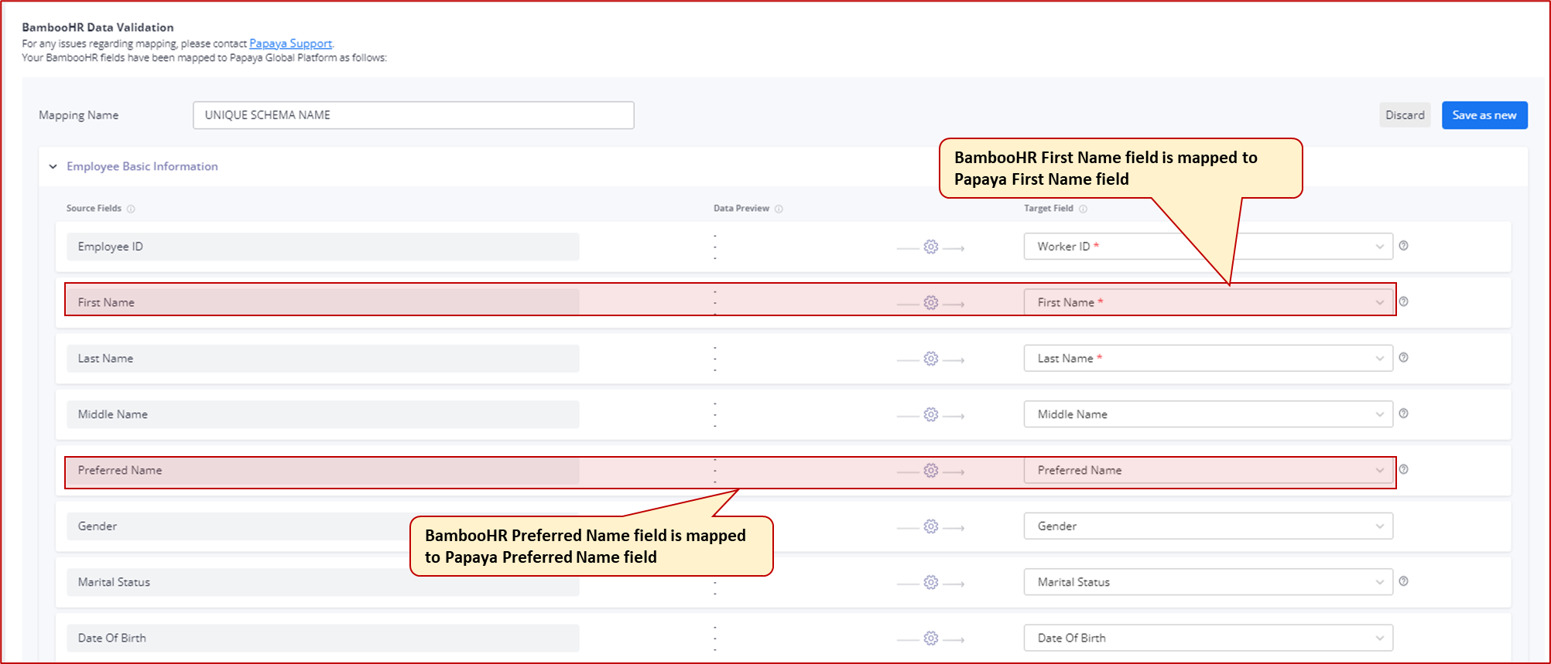Open the Middle Name target field dropdown
1551x664 pixels.
1208,414
